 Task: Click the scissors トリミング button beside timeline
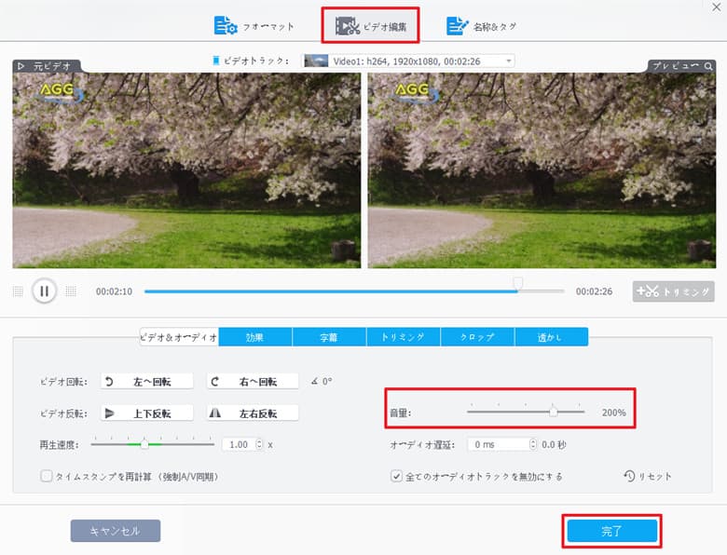pyautogui.click(x=673, y=291)
